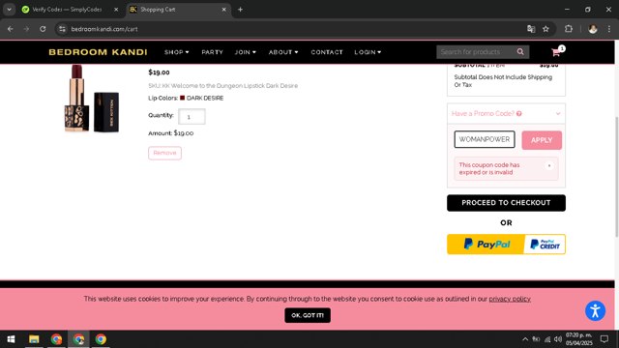Remove the lipstick from the cart
Image resolution: width=619 pixels, height=348 pixels.
(x=164, y=153)
